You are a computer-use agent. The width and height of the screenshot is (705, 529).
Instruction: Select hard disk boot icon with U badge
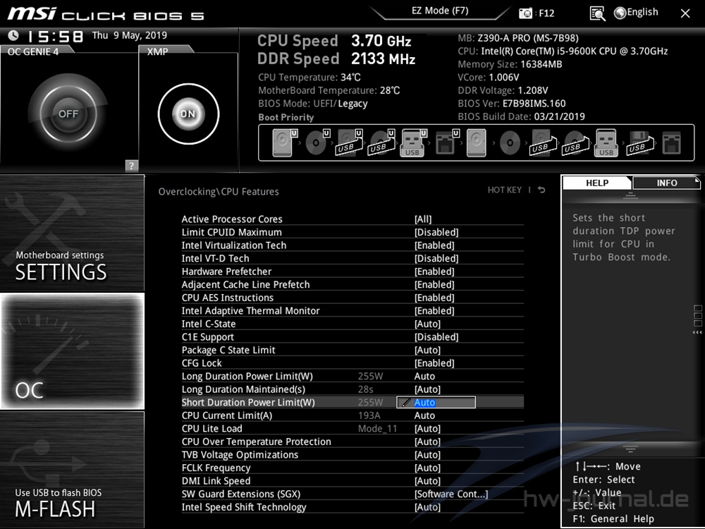click(285, 143)
